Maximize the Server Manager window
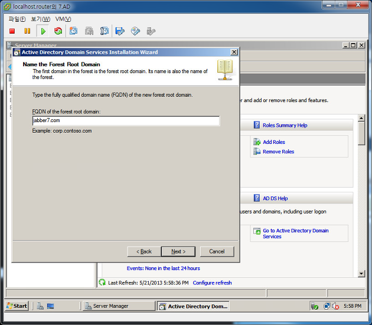 coord(353,45)
